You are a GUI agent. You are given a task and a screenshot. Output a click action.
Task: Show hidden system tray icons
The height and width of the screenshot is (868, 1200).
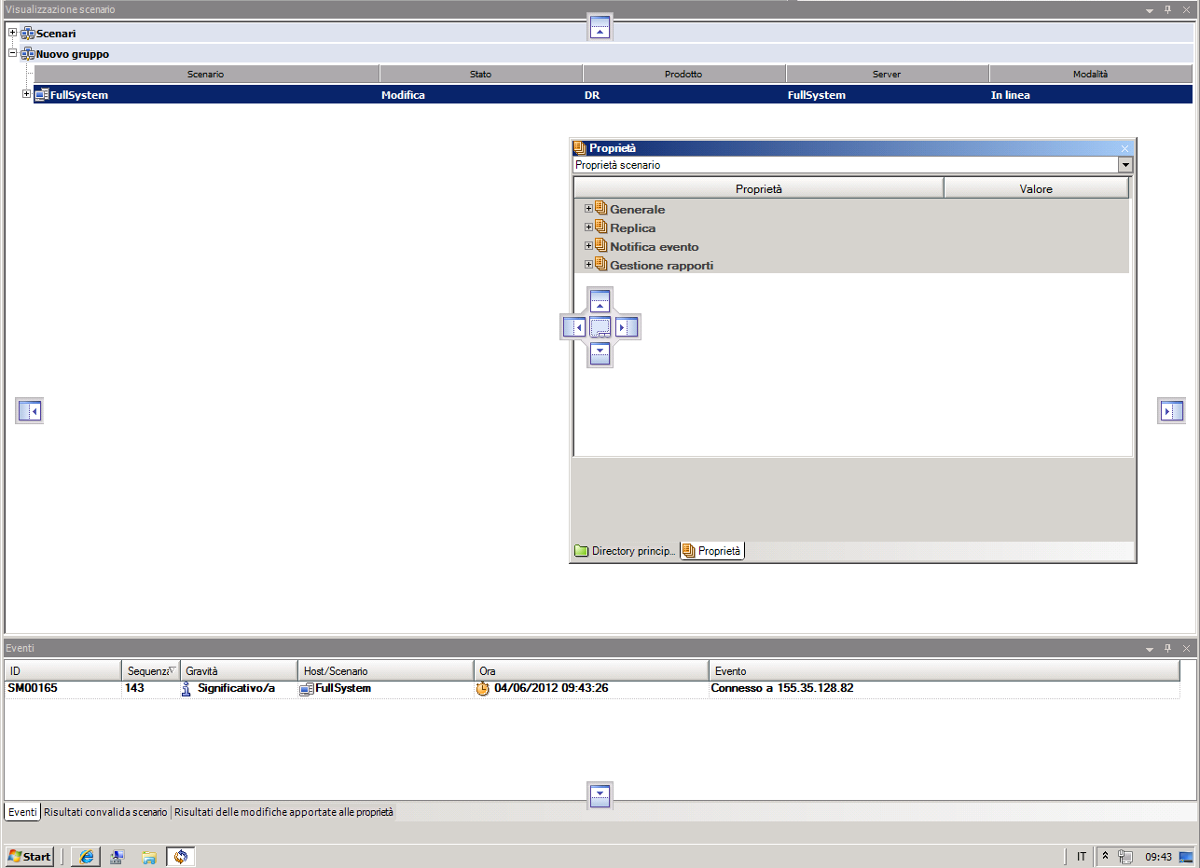point(1105,857)
